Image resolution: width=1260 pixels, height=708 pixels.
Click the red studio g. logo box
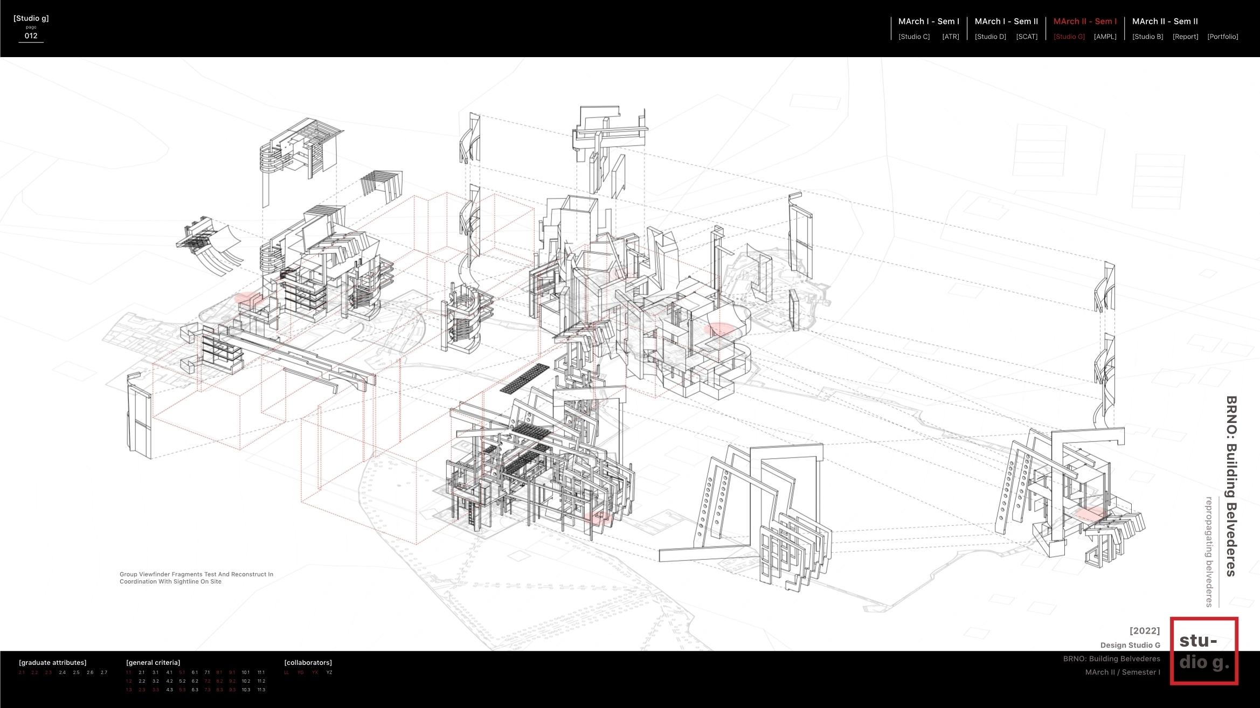(x=1203, y=651)
